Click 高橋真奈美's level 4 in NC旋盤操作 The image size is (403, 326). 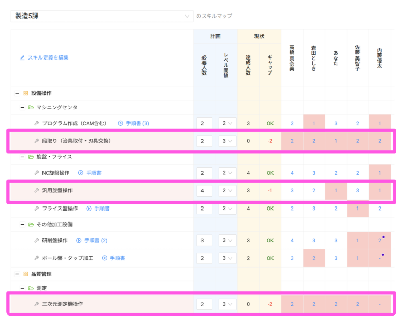tap(292, 173)
